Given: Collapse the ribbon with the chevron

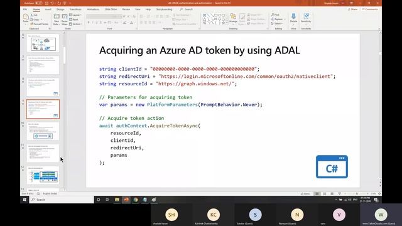Looking at the screenshot, I should coord(379,29).
